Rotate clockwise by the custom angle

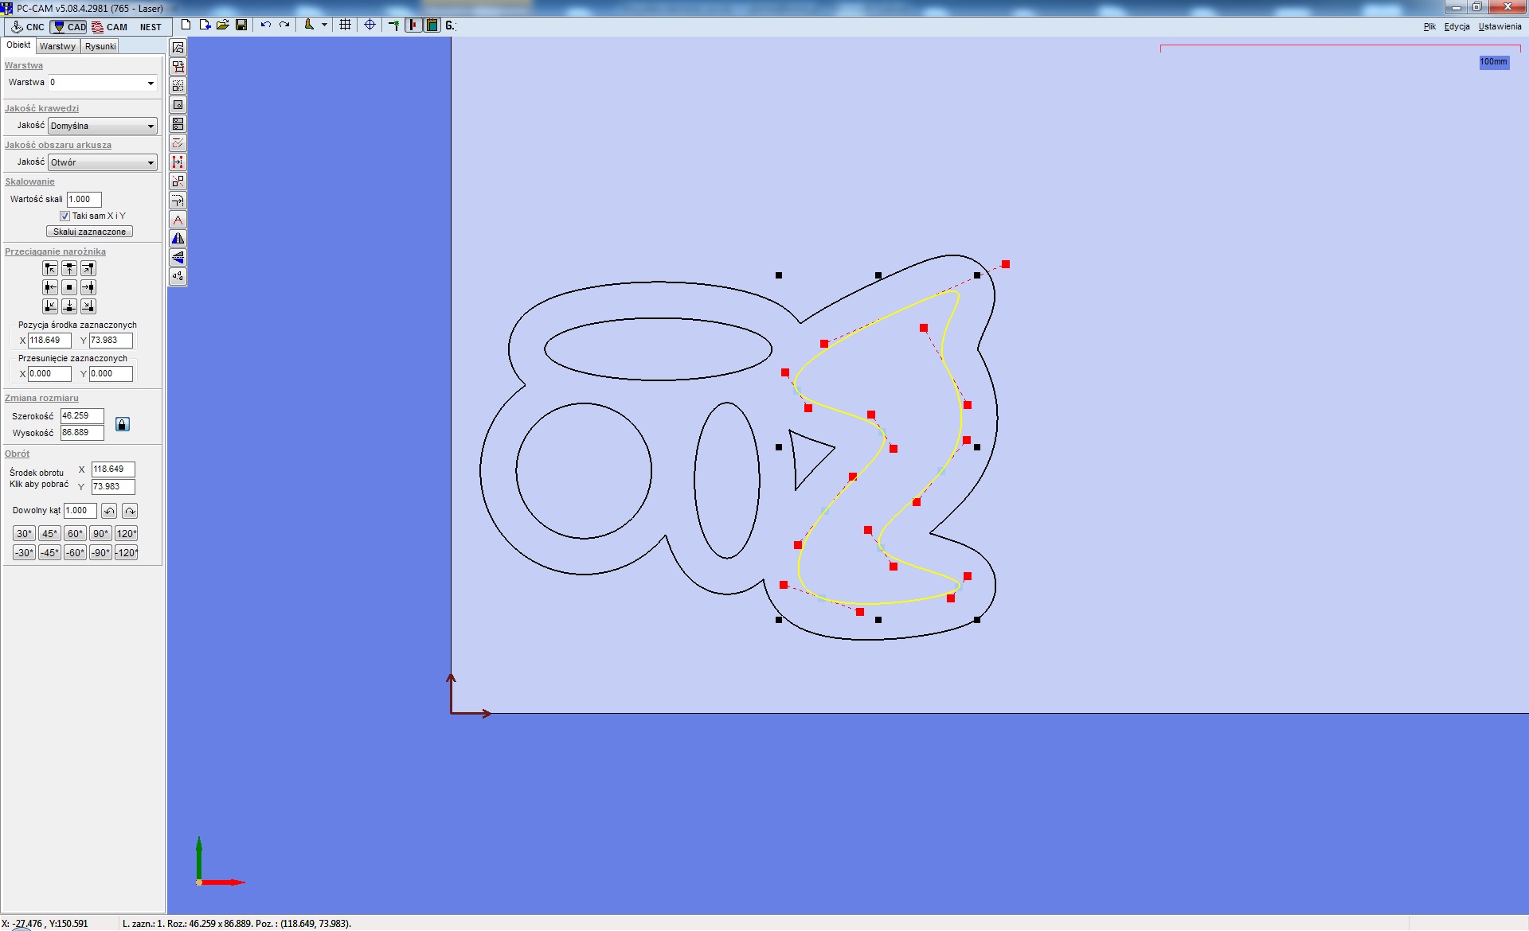[130, 511]
